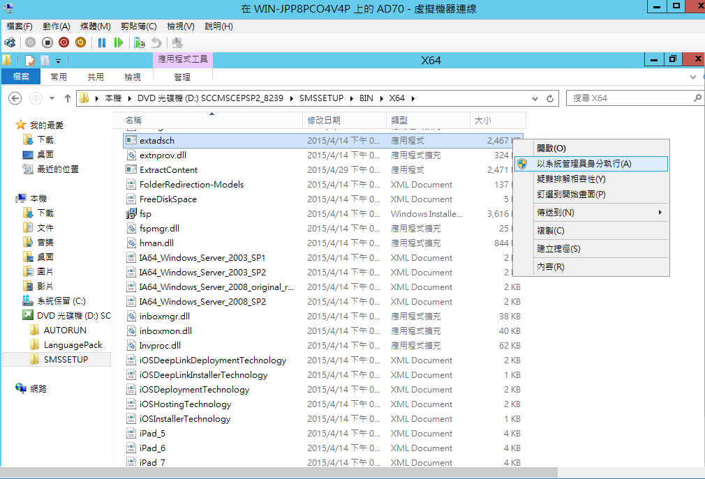Viewport: 705px width, 479px height.
Task: Create a checkpoint with the toolbar icon
Action: [x=140, y=43]
